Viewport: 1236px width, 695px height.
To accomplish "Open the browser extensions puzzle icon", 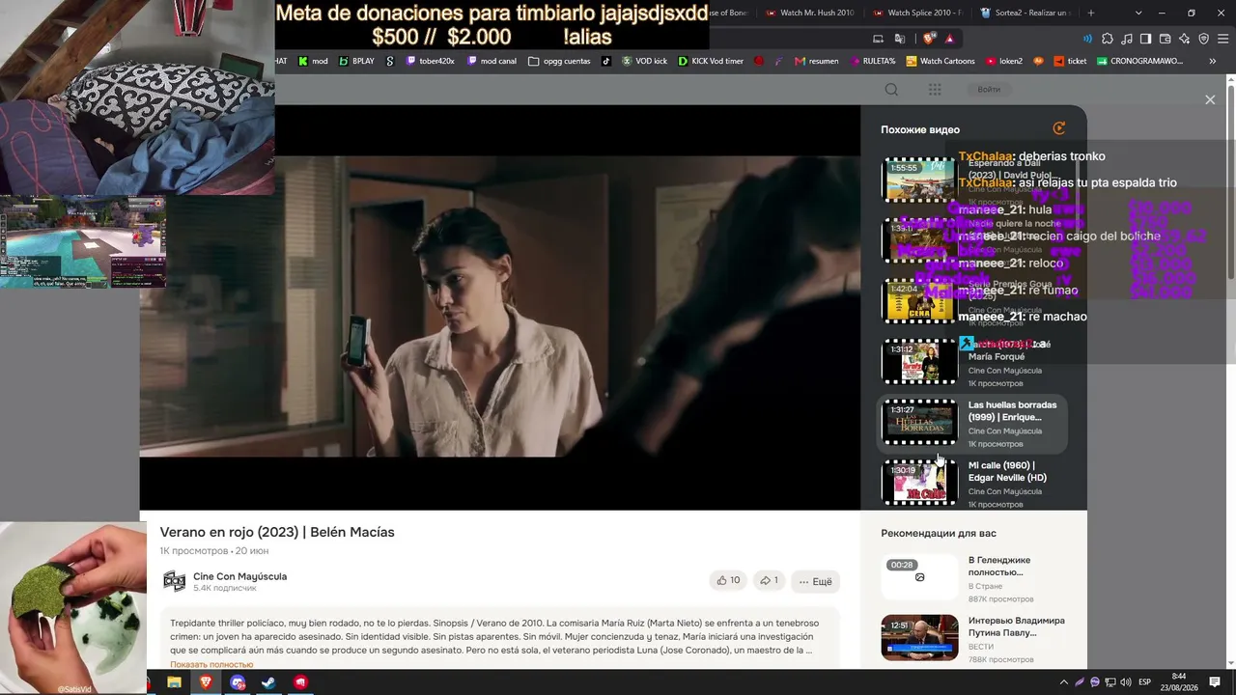I will point(1108,39).
